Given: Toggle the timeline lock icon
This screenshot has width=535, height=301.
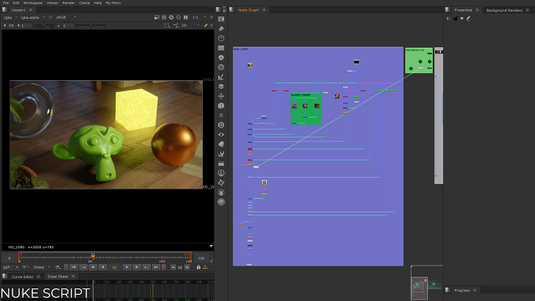Looking at the screenshot, I should (x=198, y=267).
